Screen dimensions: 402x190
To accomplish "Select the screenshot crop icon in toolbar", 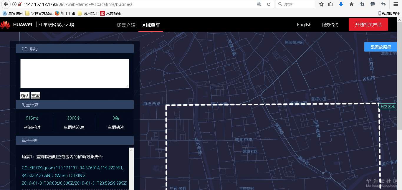I will [x=362, y=4].
